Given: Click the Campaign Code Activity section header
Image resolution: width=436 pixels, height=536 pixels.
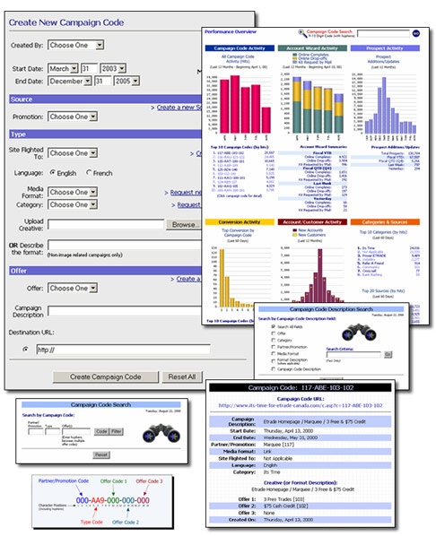Looking at the screenshot, I should pos(240,48).
